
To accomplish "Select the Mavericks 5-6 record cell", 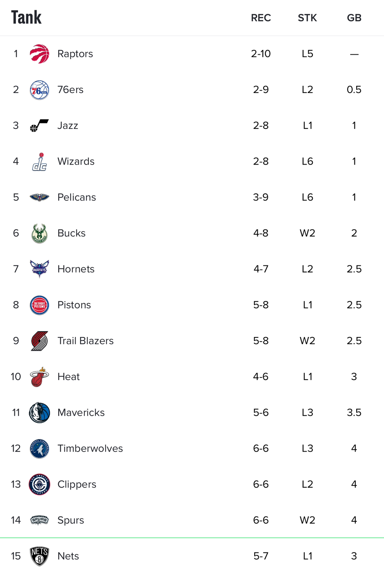I will coord(261,412).
